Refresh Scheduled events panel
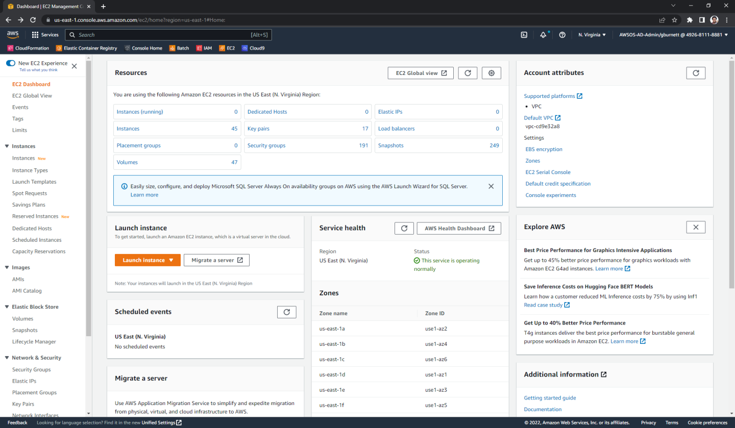Viewport: 735px width, 428px height. 286,312
